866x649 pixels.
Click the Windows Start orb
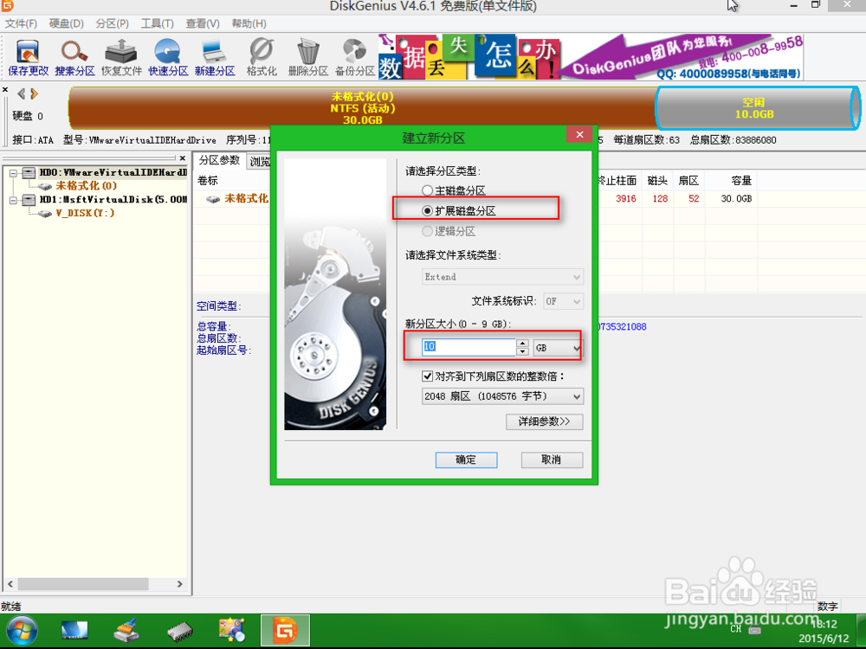(x=22, y=631)
